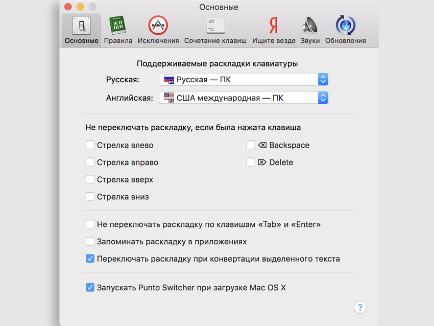Switch to the Правила tab label
Viewport: 434px width, 326px height.
(118, 41)
